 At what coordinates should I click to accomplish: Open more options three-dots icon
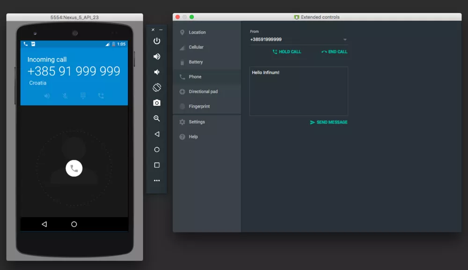coord(157,181)
